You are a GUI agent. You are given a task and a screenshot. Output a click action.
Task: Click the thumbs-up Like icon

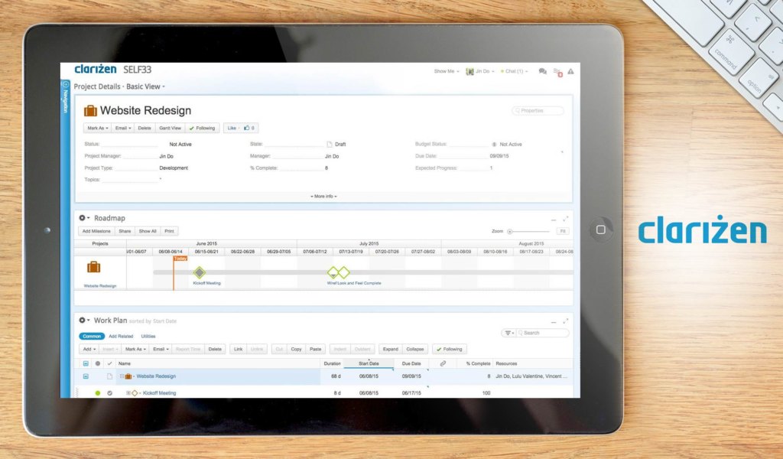(x=247, y=128)
